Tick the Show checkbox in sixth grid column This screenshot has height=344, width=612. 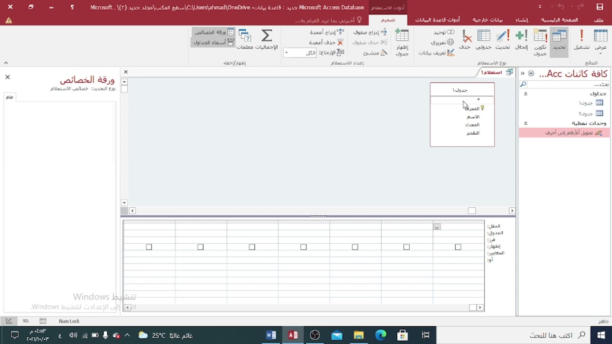coord(200,247)
